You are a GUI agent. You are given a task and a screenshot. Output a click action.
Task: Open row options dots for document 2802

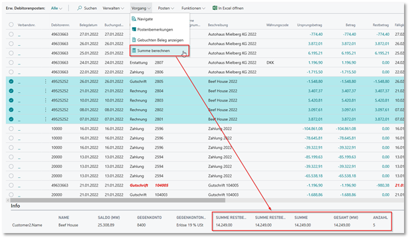[x=45, y=110]
